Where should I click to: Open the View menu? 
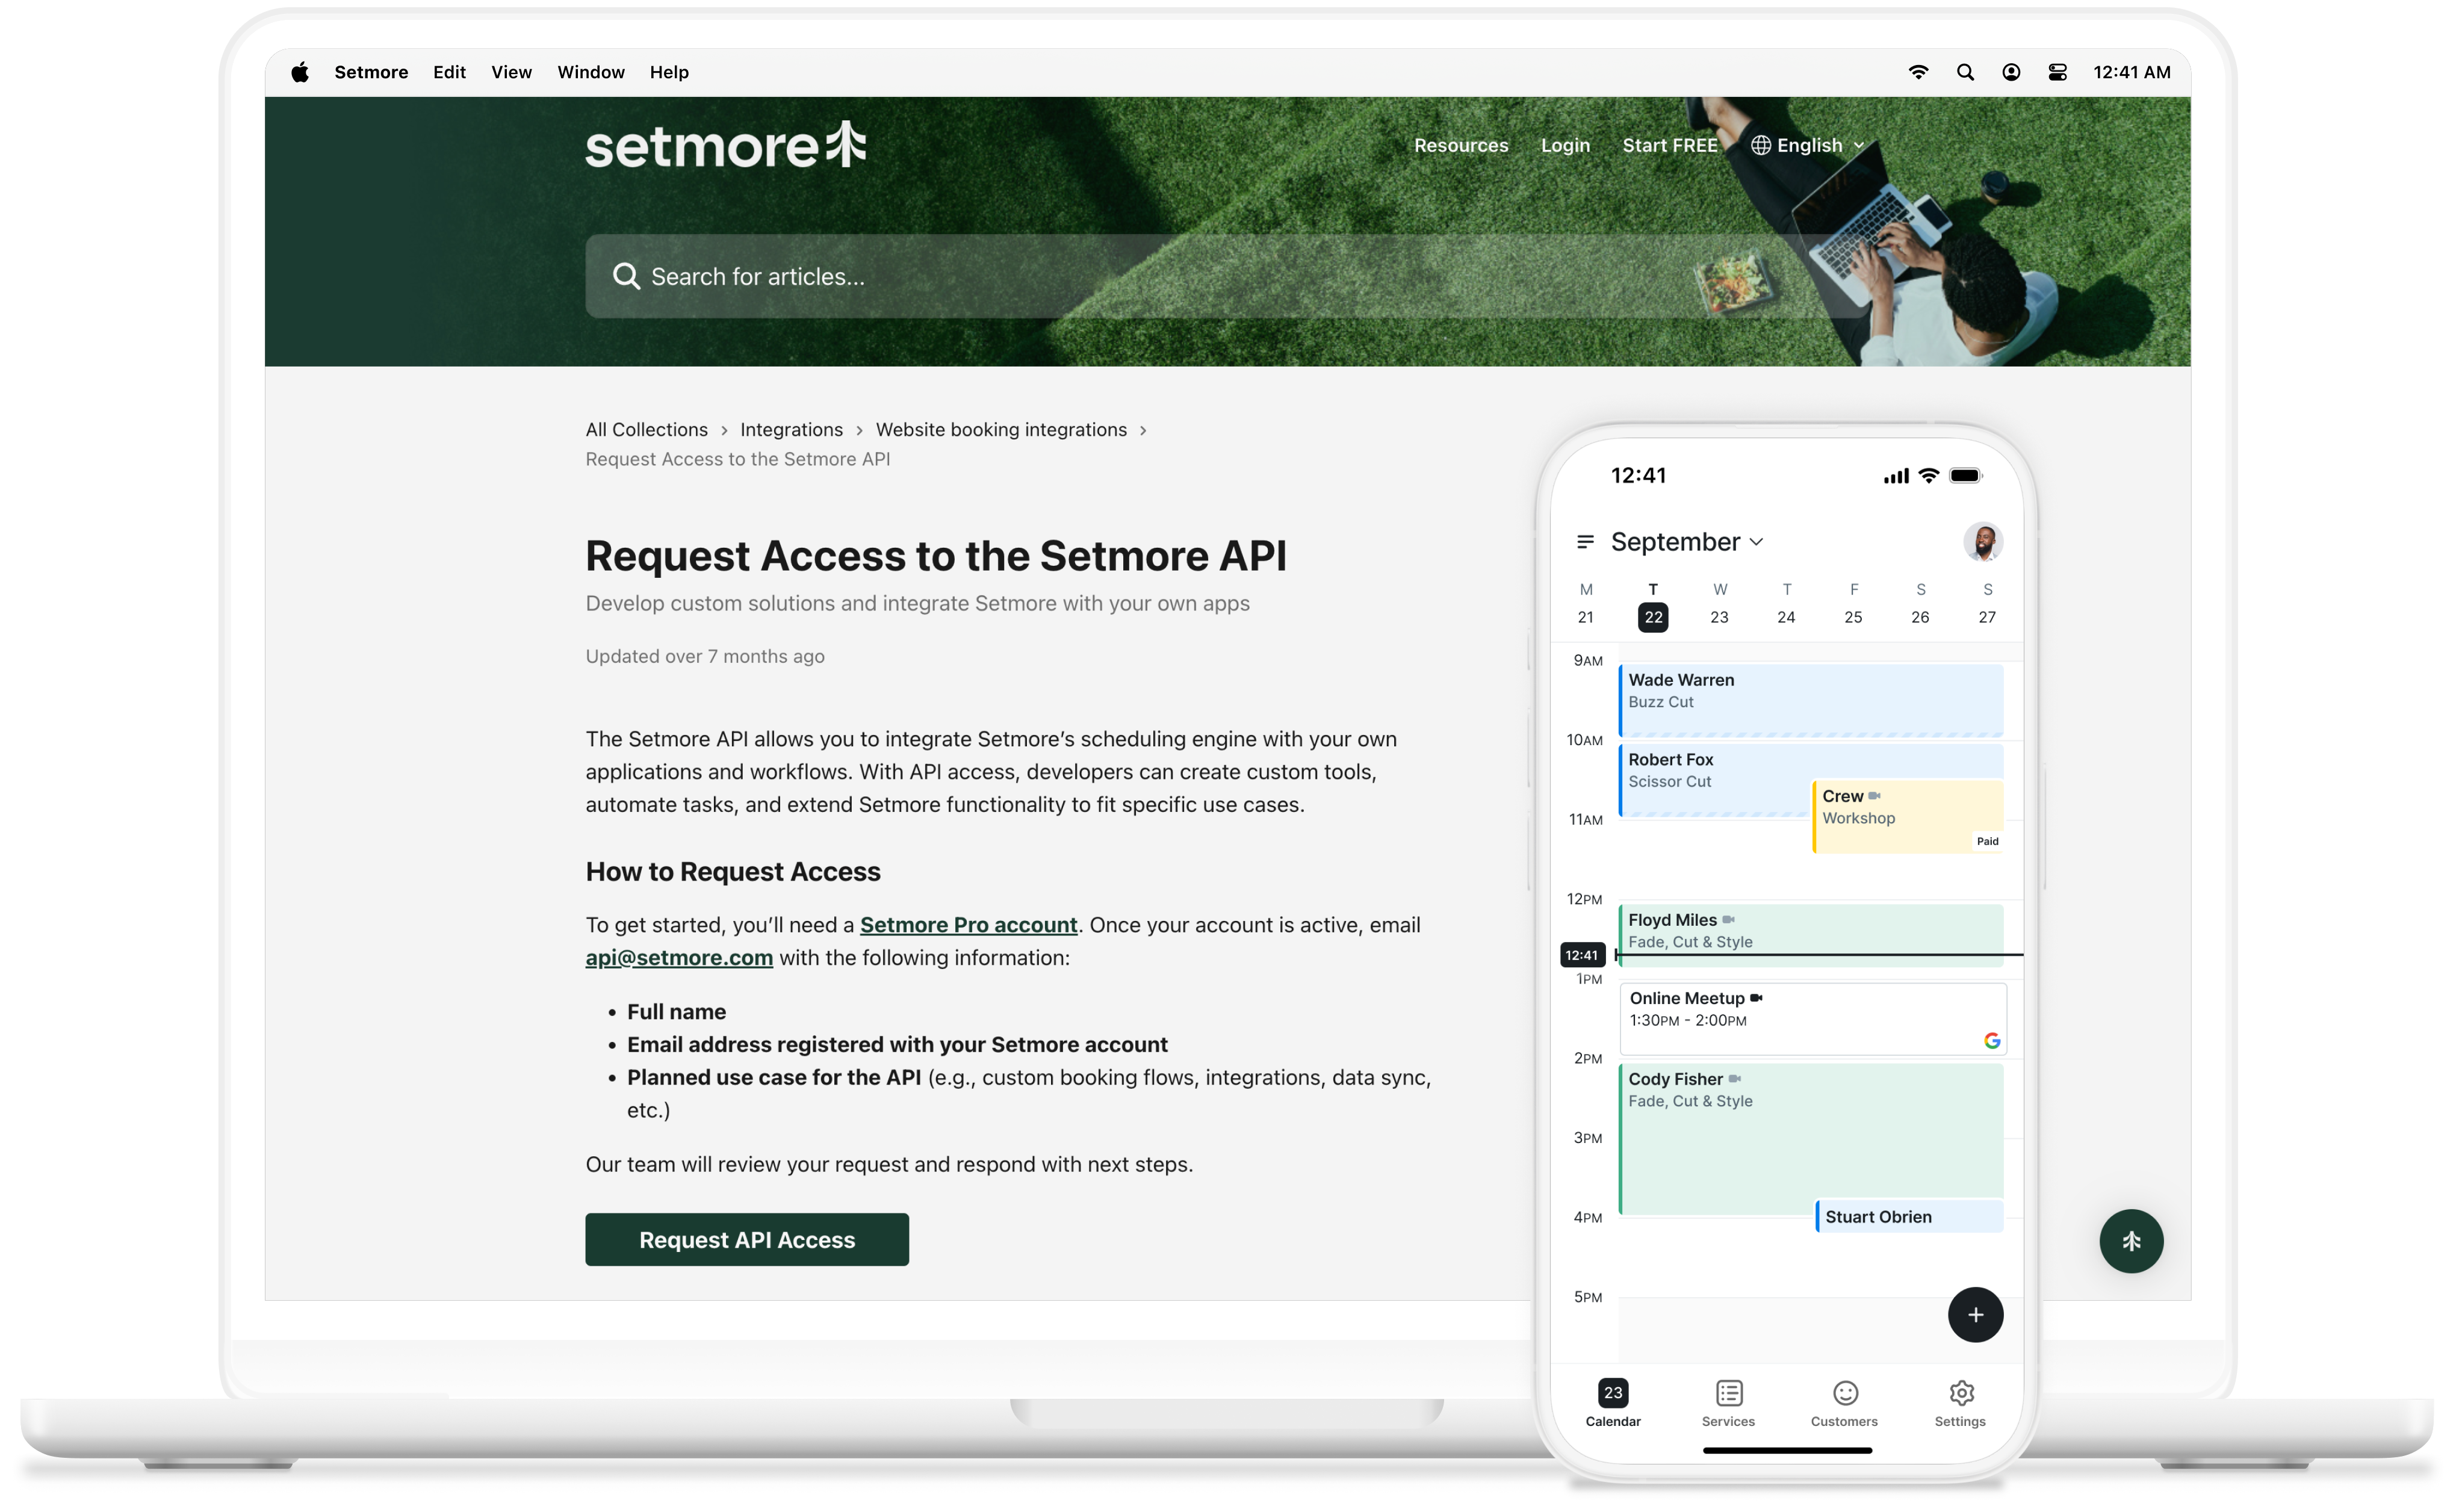point(511,72)
